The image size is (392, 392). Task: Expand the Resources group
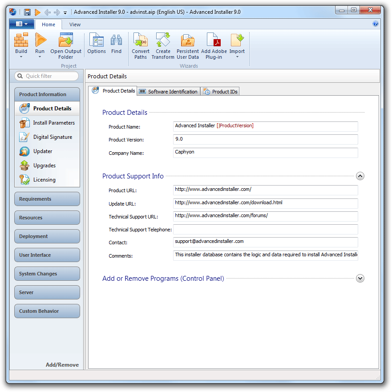tap(47, 218)
